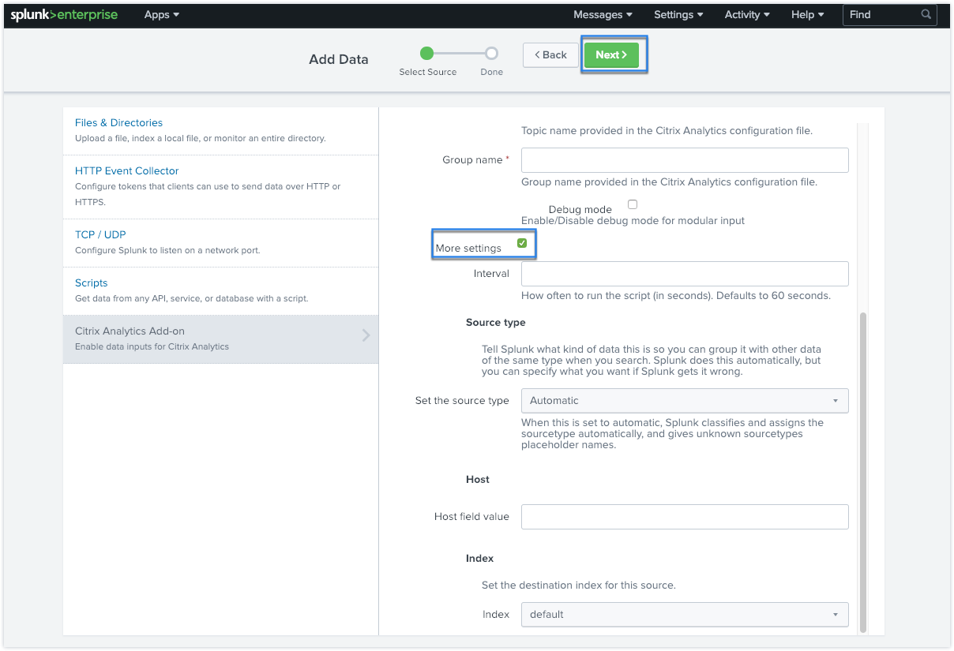Select the Files & Directories source
Image resolution: width=954 pixels, height=651 pixels.
[x=118, y=123]
